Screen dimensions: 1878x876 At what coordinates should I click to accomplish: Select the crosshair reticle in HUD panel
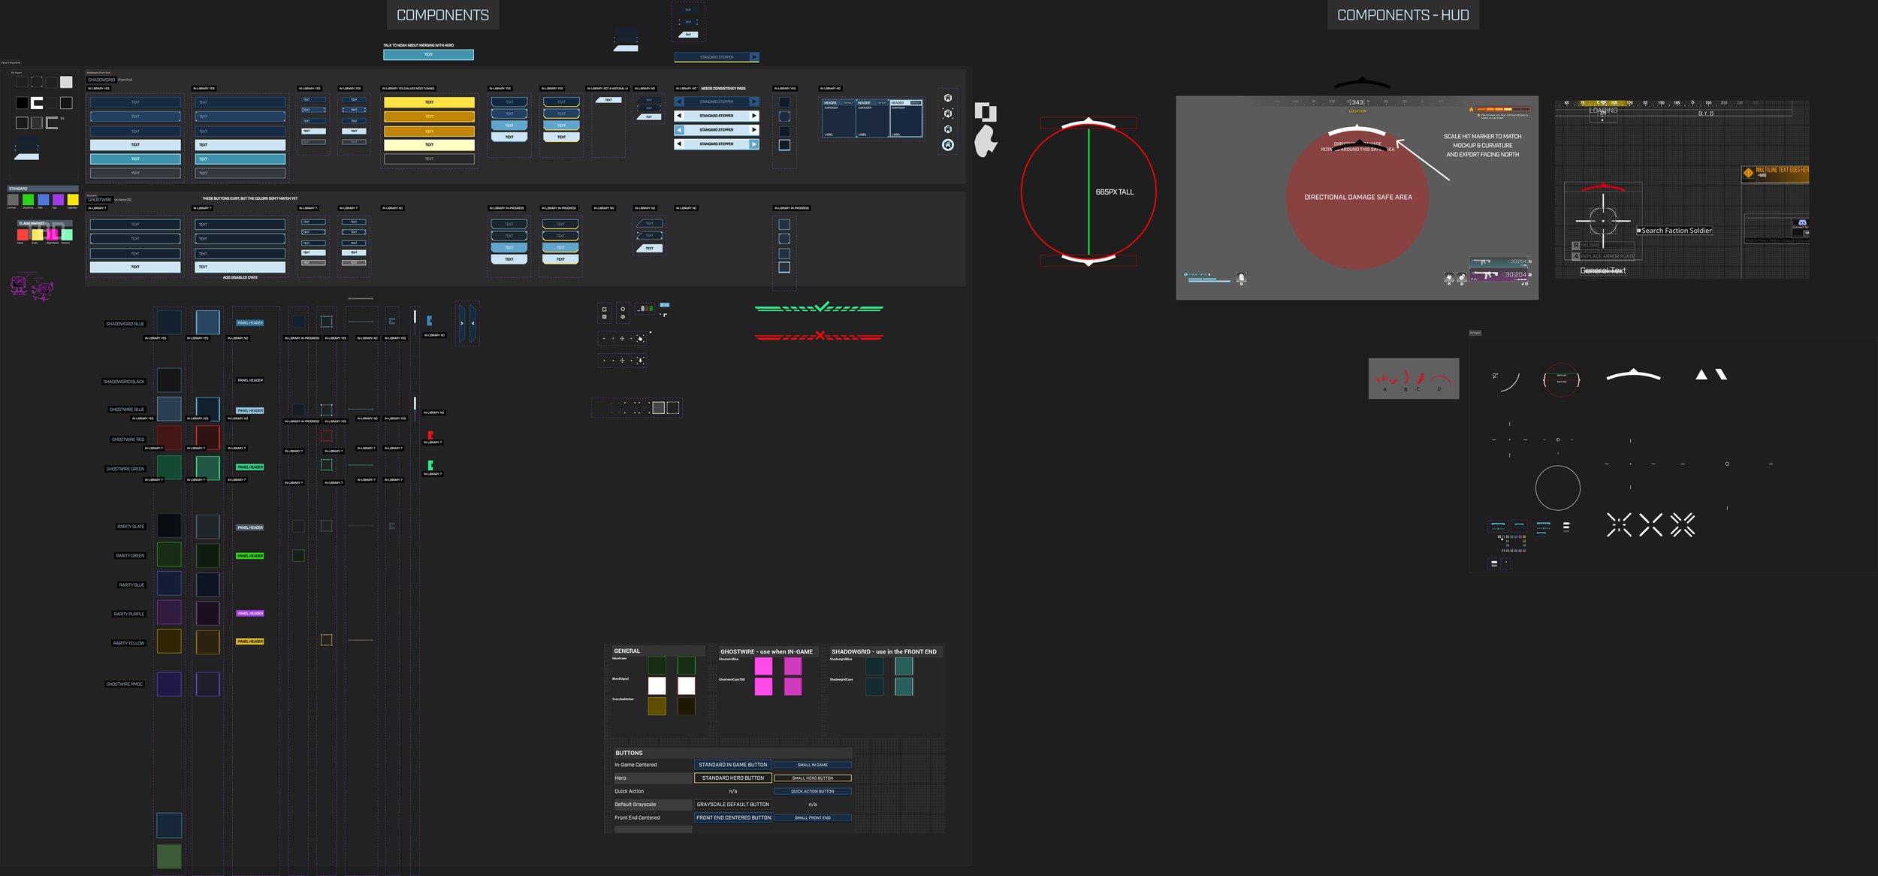[1603, 221]
